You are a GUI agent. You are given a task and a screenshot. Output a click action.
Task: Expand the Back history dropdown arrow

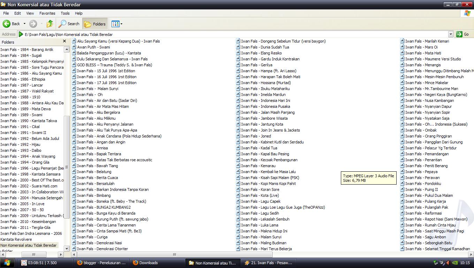click(24, 24)
